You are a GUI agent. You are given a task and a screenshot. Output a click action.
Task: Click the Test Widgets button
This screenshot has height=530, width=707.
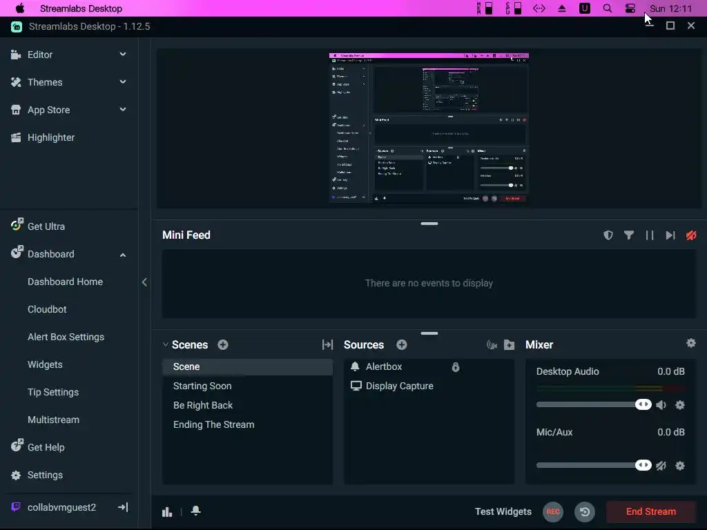pos(503,511)
